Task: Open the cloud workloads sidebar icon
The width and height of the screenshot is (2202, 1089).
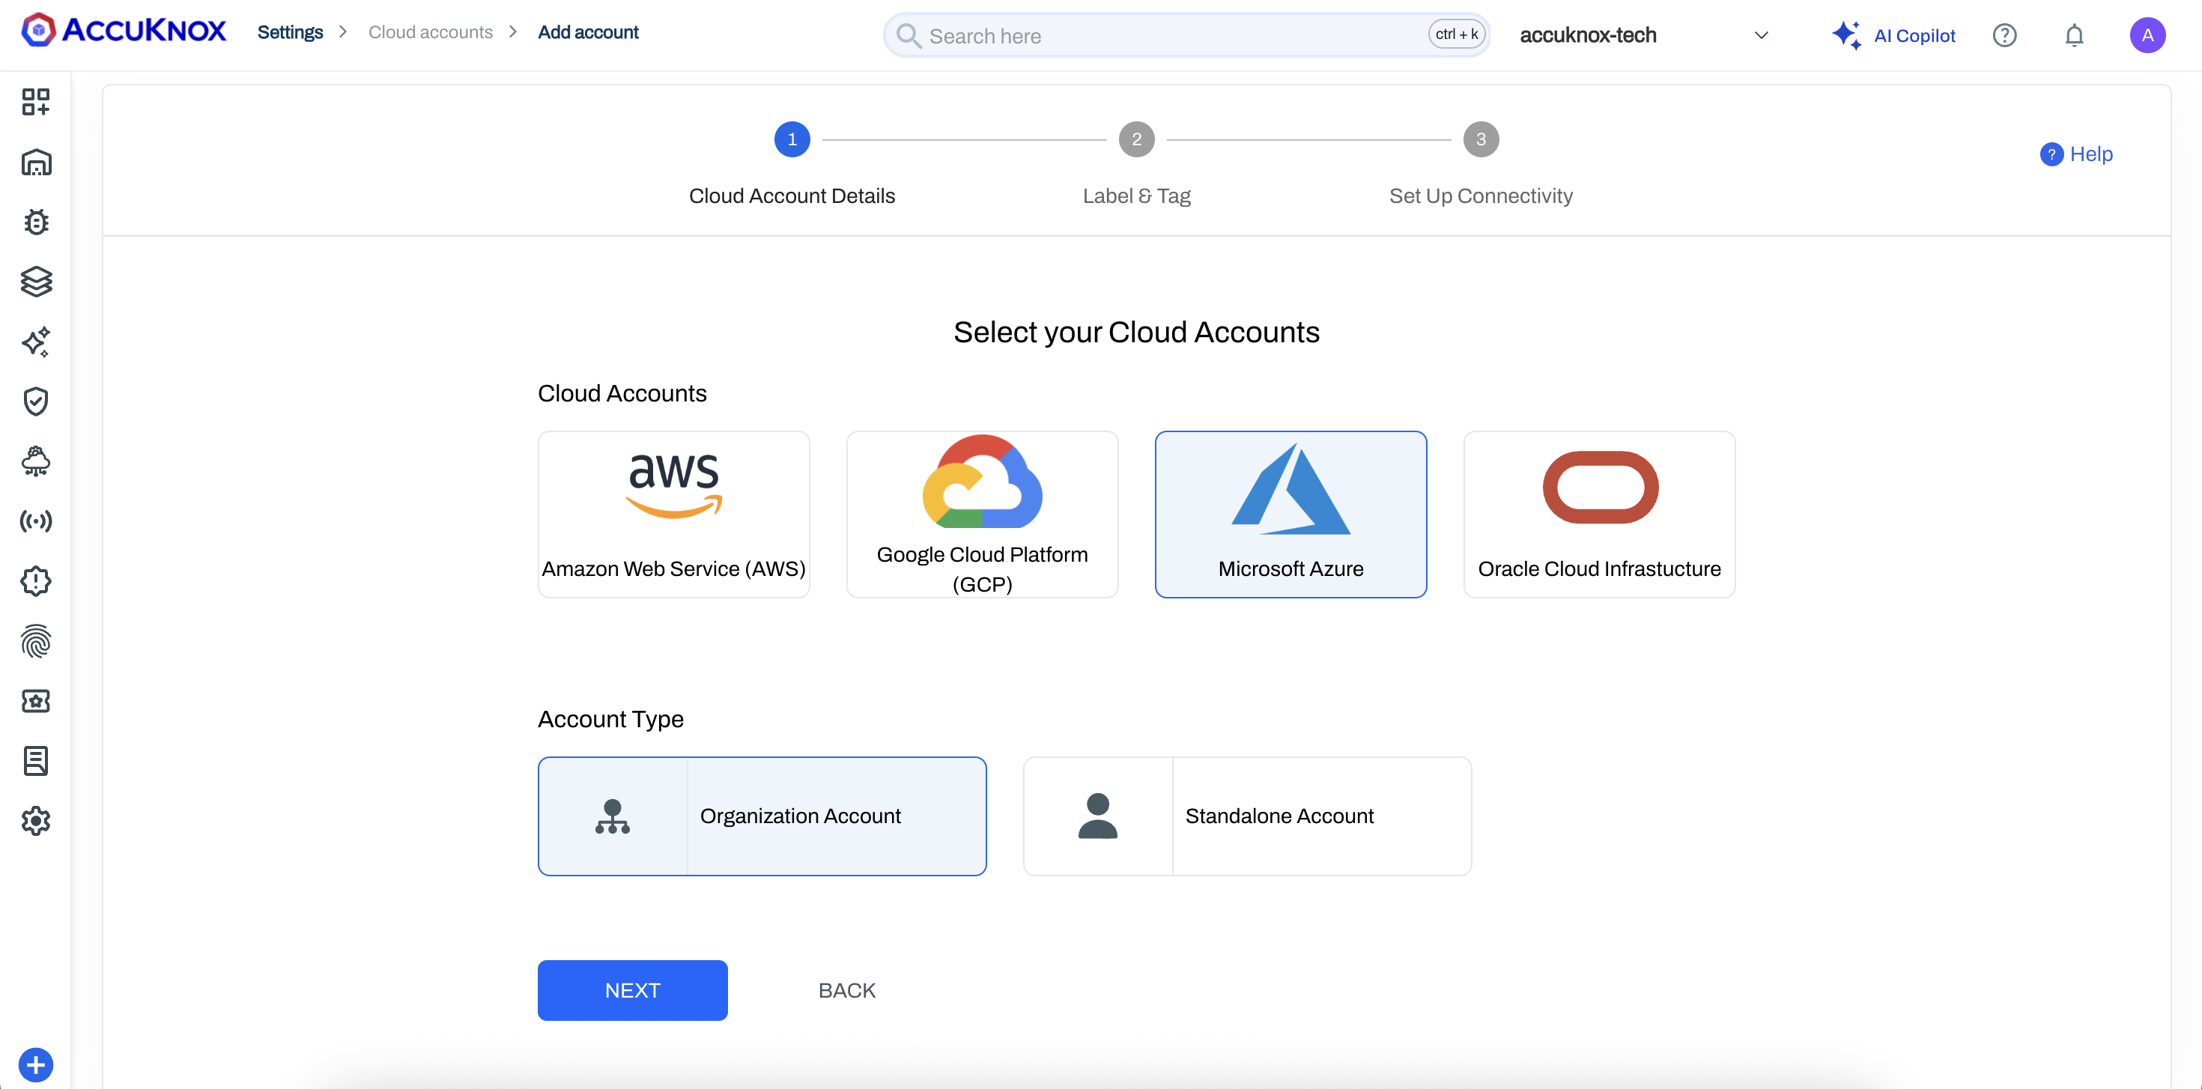Action: point(36,461)
